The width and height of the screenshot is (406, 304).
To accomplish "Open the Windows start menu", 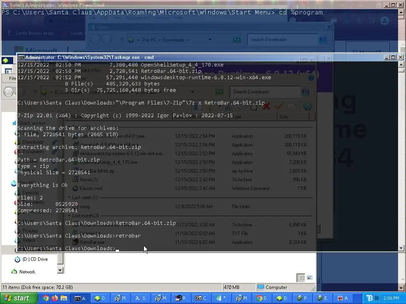I will [x=19, y=298].
